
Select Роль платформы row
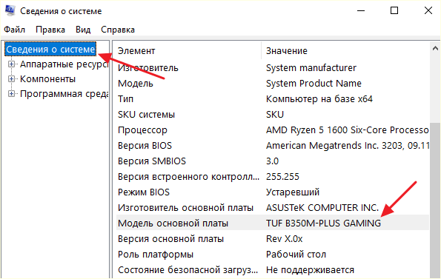click(x=273, y=255)
